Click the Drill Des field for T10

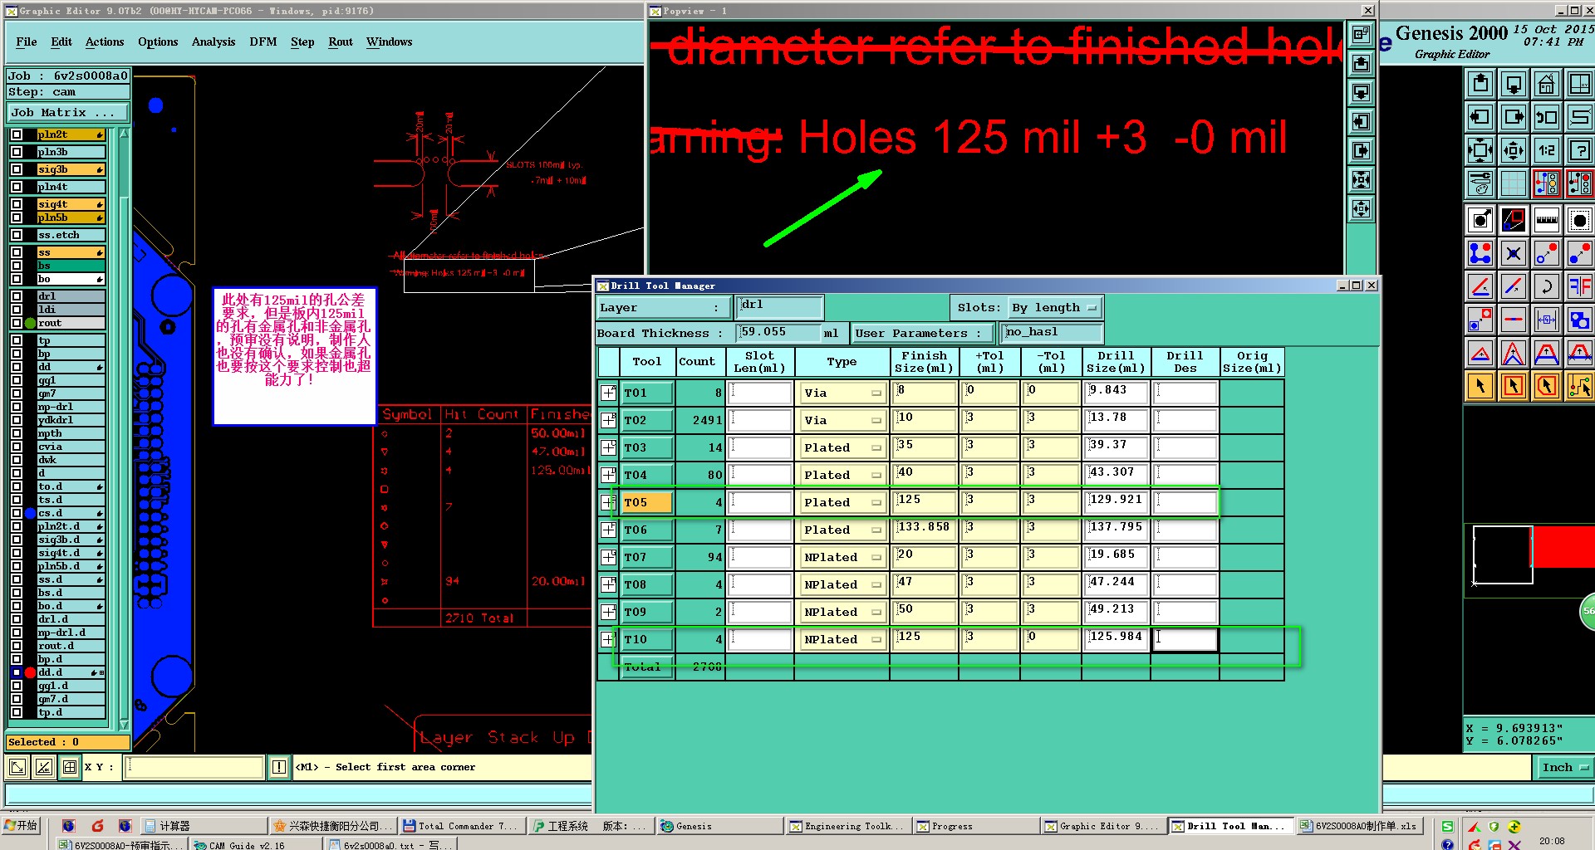tap(1185, 639)
